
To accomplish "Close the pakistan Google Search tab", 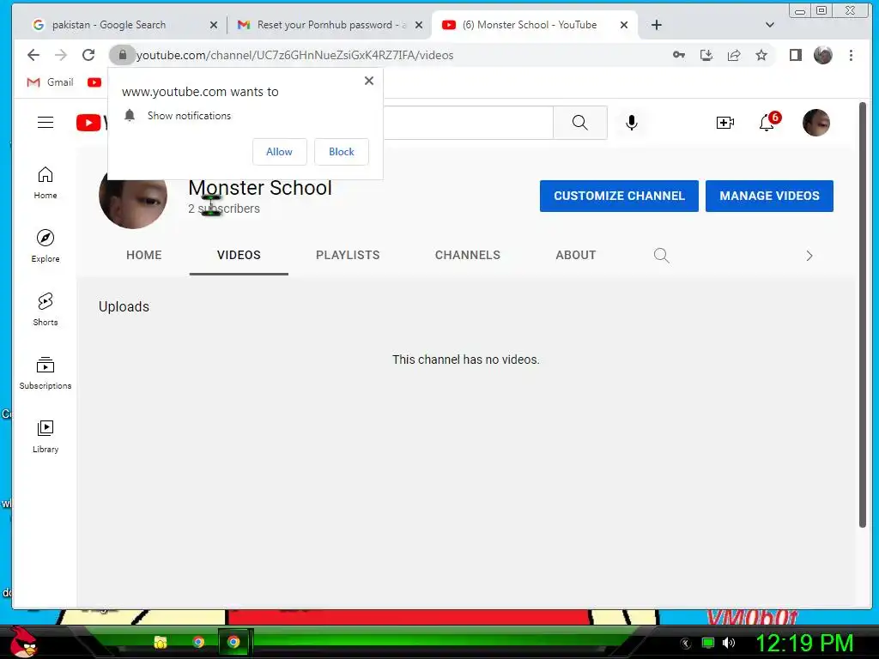I will click(x=214, y=25).
